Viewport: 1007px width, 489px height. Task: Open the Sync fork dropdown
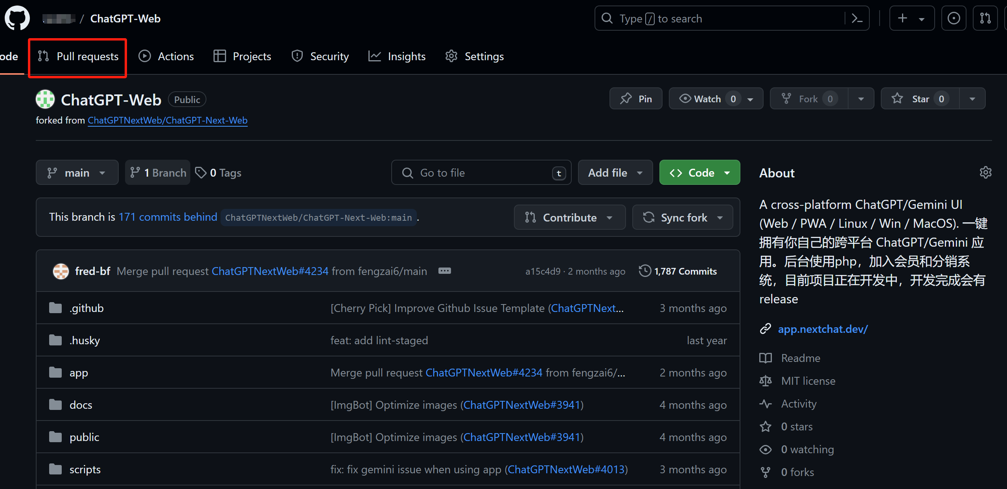682,217
